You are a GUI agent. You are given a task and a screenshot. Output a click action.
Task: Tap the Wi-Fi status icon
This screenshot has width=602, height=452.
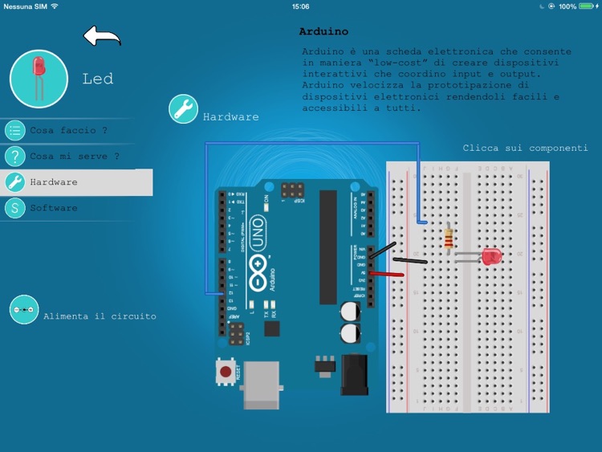(x=55, y=6)
